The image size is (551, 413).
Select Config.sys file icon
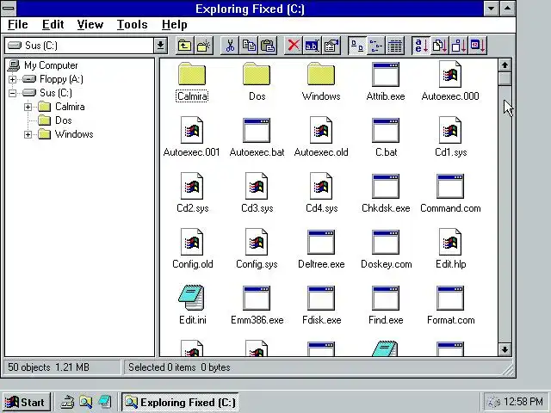tap(257, 242)
